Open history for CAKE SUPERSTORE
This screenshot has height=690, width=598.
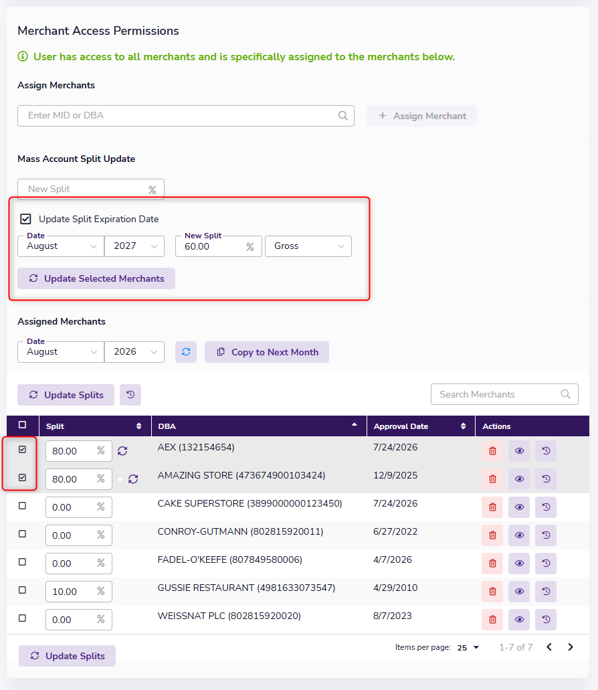coord(546,507)
